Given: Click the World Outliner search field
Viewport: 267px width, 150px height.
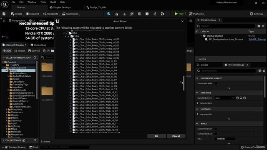Looking at the screenshot, I should point(226,26).
